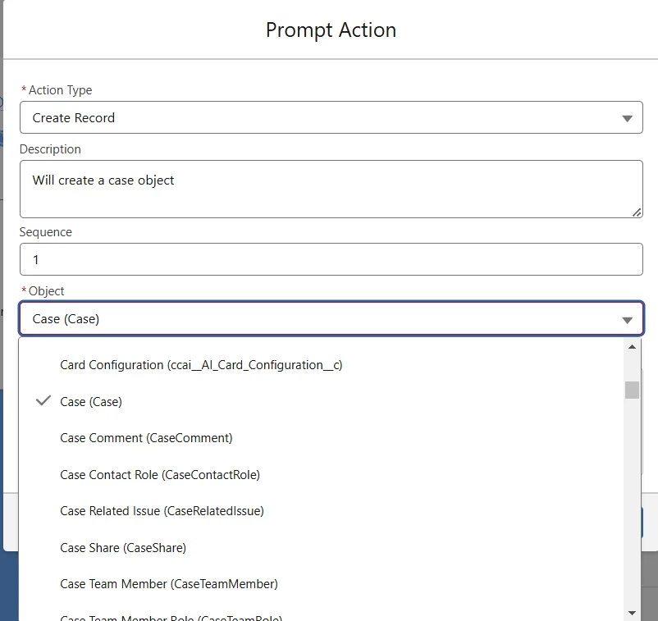Open the Action Type combo box

point(320,117)
